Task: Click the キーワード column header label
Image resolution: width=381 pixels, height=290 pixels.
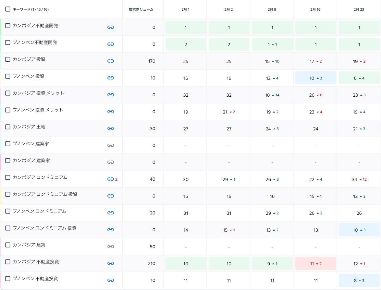Action: pyautogui.click(x=30, y=9)
